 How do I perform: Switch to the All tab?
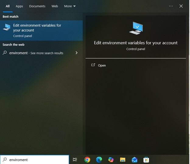pos(8,6)
